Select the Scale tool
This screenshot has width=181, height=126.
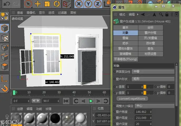[x=47, y=4]
